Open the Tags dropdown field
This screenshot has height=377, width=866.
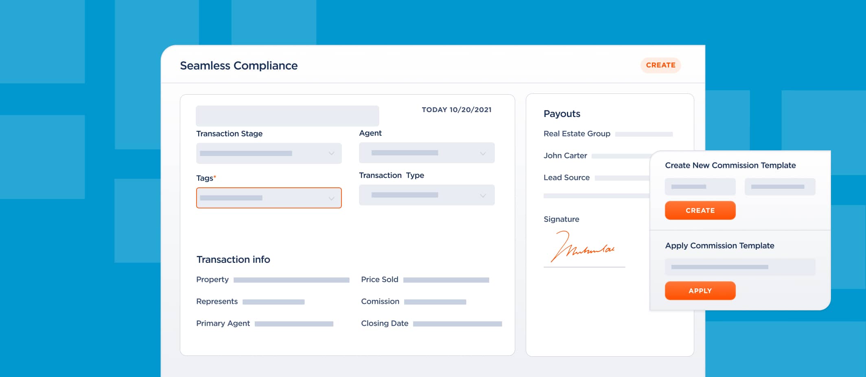(x=269, y=198)
